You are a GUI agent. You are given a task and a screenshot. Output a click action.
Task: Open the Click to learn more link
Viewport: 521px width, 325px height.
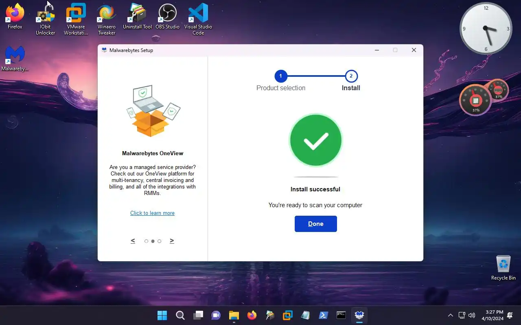coord(152,213)
